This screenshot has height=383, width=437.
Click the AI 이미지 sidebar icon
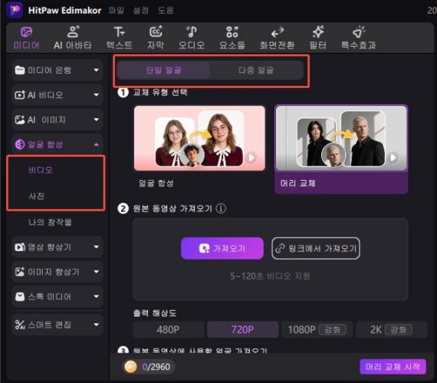[20, 119]
